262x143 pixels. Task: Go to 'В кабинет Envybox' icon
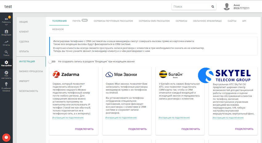click(6, 87)
